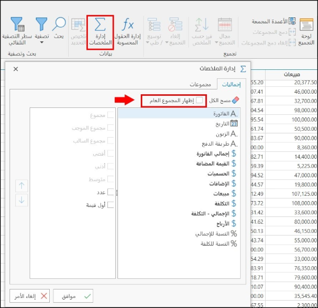
Task: Check أول قيمة first value checkbox
Action: [x=111, y=205]
